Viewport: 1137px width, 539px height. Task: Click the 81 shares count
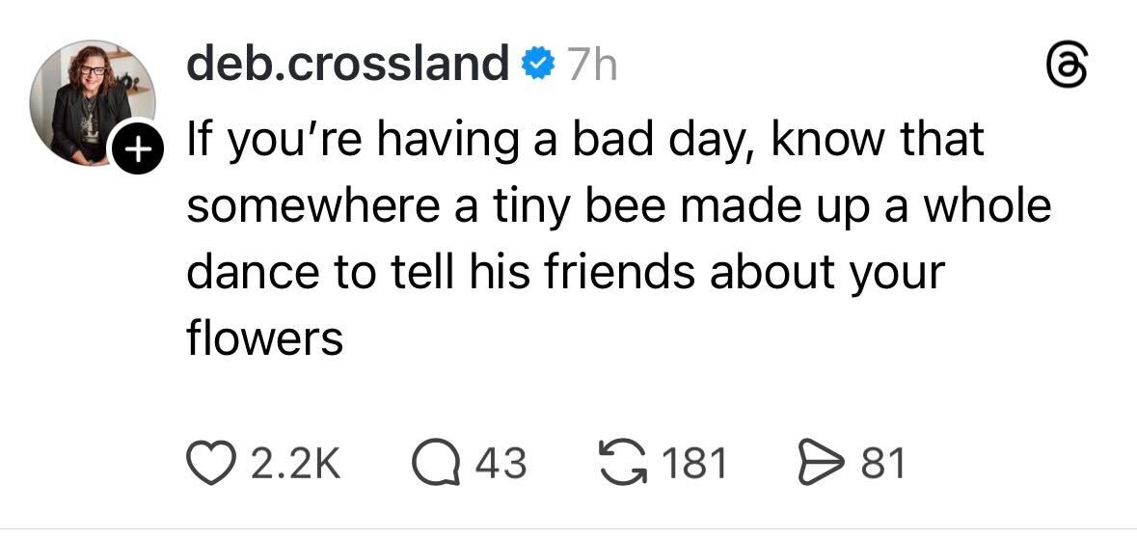pos(882,463)
